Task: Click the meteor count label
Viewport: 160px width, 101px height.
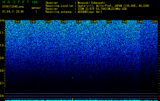Action: pyautogui.click(x=36, y=8)
